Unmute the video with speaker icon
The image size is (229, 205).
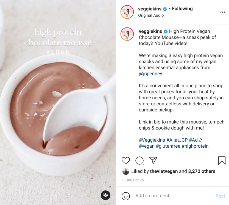(105, 195)
